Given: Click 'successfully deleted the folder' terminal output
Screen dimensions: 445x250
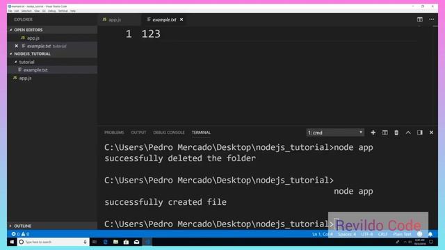Looking at the screenshot, I should (x=180, y=158).
